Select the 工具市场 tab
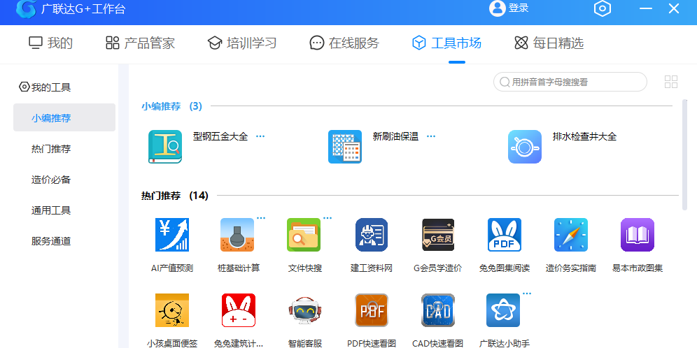 tap(446, 43)
